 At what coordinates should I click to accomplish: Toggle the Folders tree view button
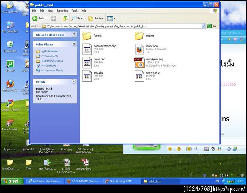[96, 19]
